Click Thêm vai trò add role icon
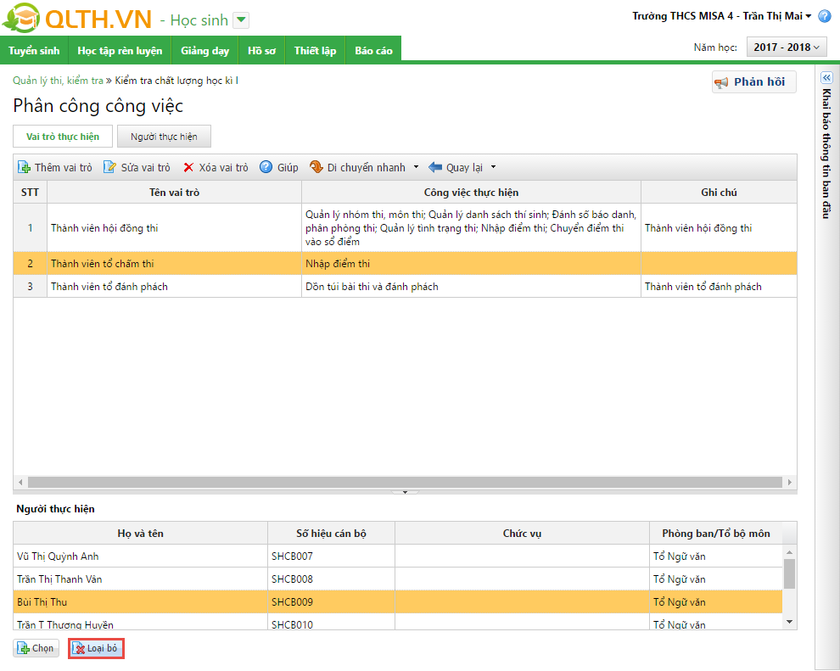 click(x=25, y=168)
